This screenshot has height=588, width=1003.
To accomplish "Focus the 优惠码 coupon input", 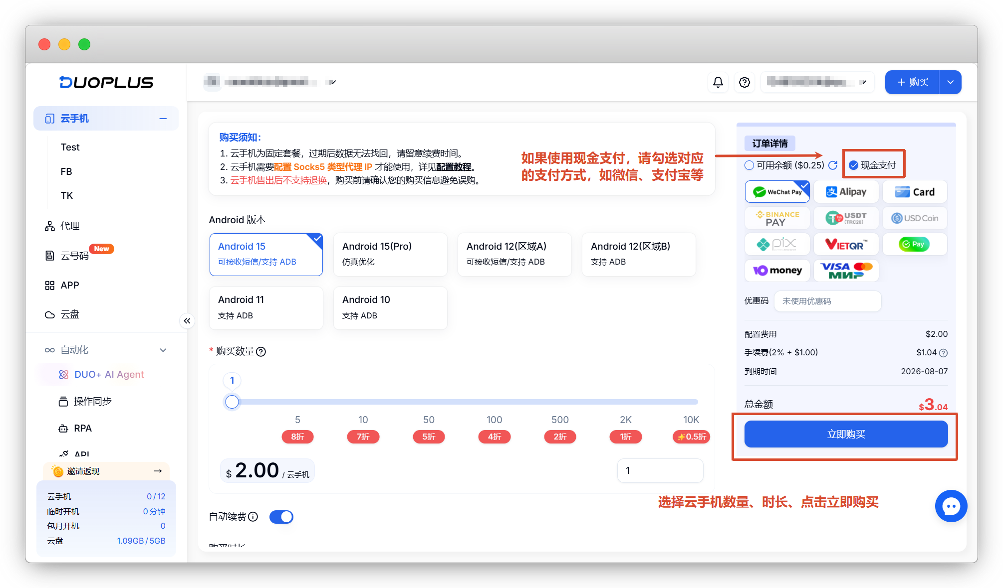I will click(828, 301).
